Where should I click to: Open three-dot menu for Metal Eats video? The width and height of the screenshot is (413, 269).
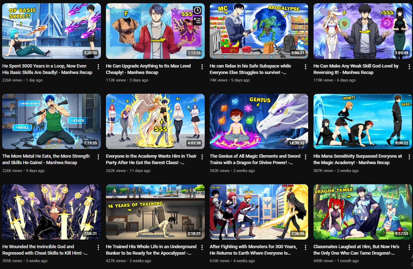click(x=98, y=157)
